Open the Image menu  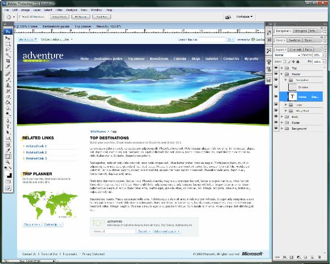tap(25, 10)
